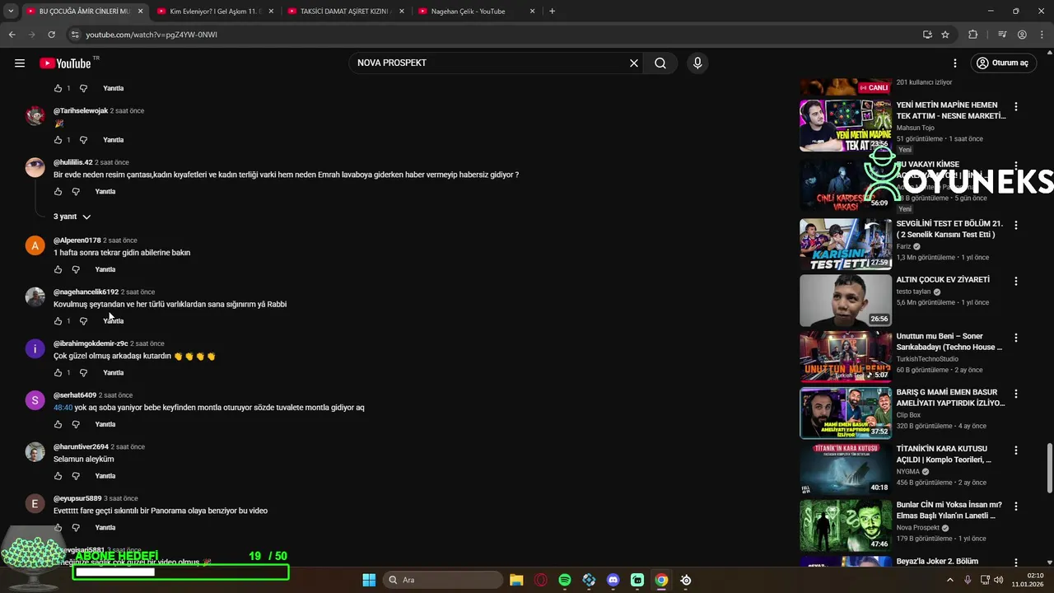Image resolution: width=1054 pixels, height=593 pixels.
Task: Open Chrome extensions puzzle icon
Action: [973, 35]
